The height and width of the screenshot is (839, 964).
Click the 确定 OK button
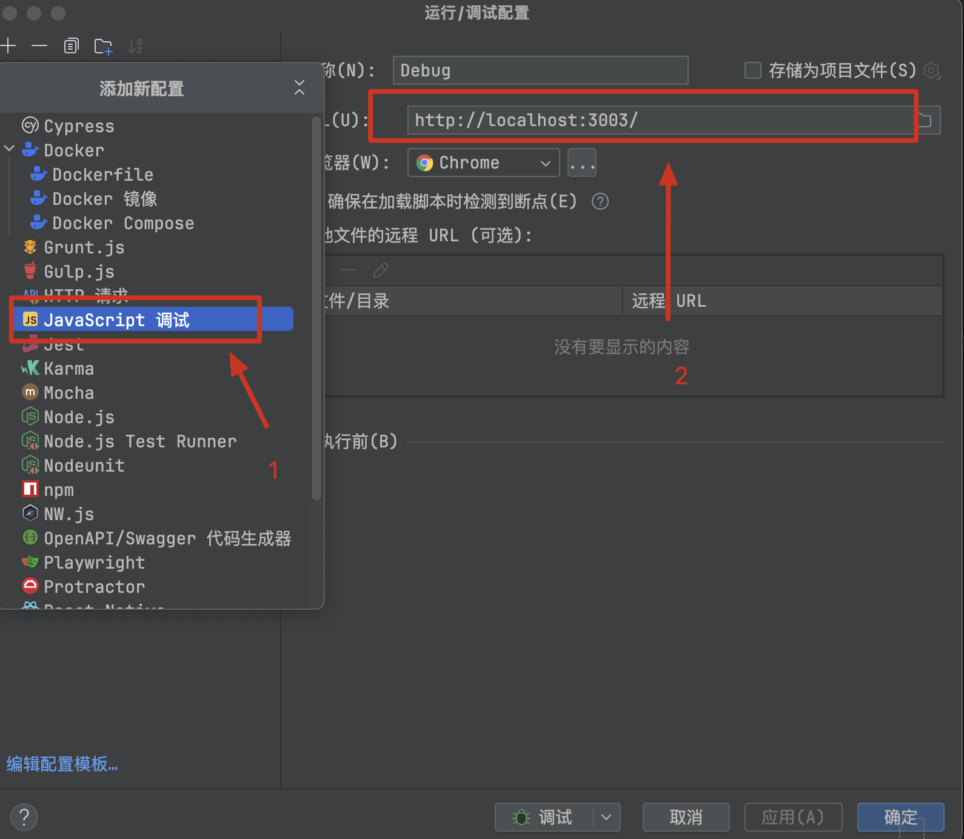pyautogui.click(x=900, y=817)
